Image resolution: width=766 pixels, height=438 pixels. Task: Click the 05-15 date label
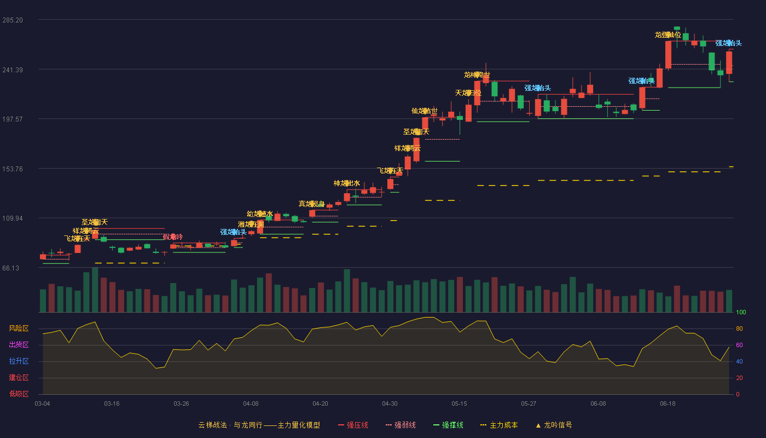(459, 404)
